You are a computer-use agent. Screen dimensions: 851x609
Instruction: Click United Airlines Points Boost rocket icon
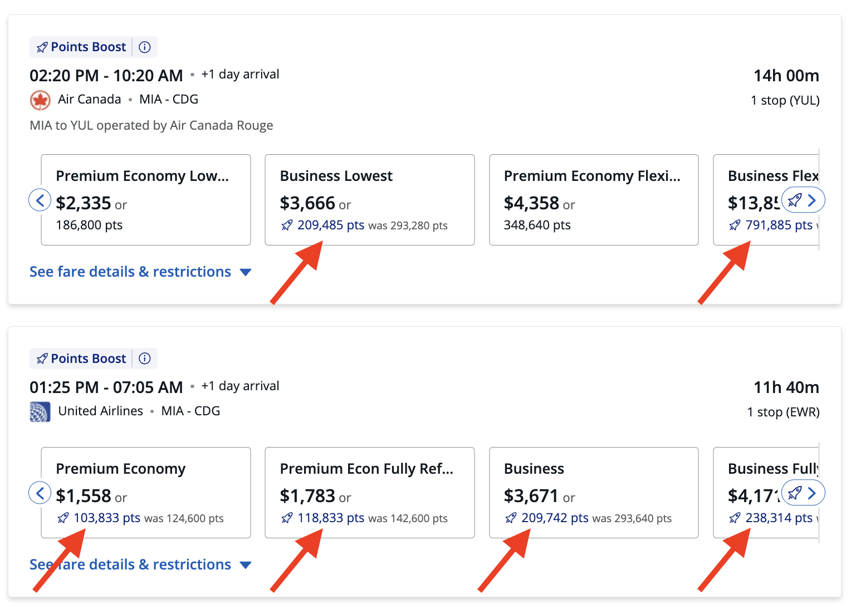coord(42,358)
